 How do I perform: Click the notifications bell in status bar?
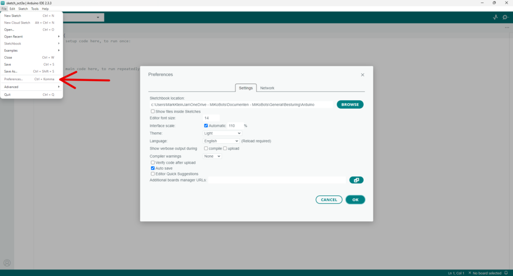[506, 272]
